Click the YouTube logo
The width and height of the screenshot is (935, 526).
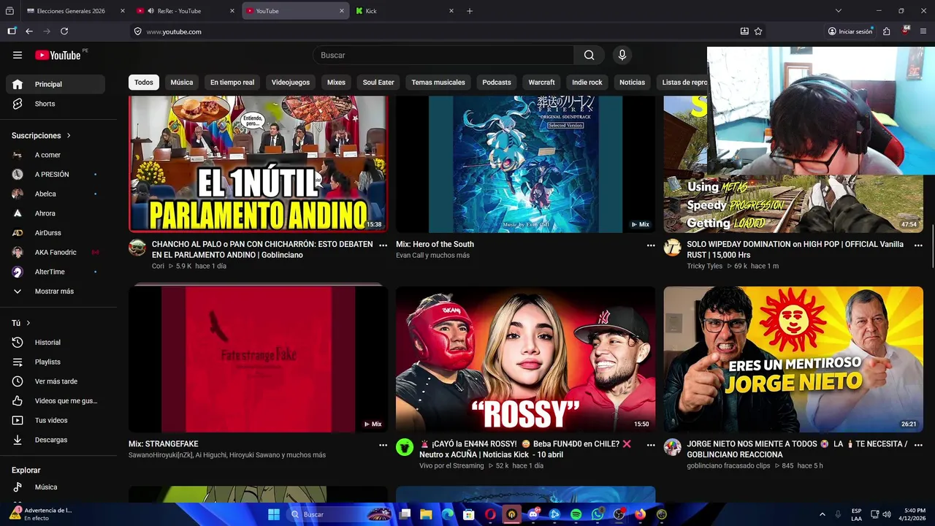tap(58, 55)
